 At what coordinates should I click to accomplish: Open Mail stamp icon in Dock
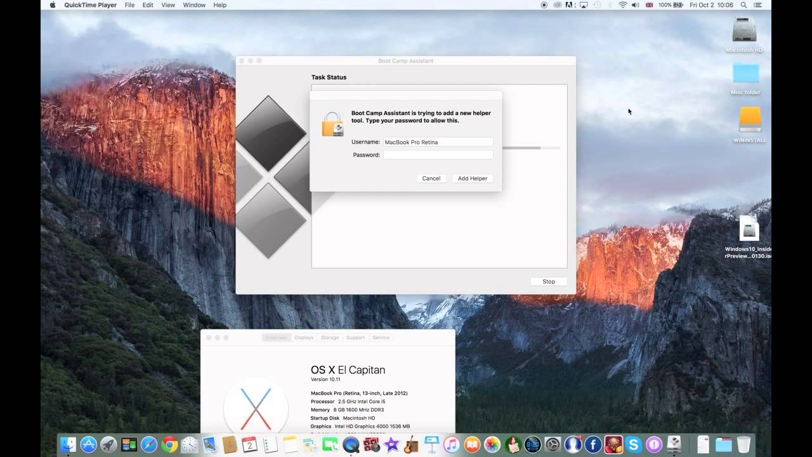[x=210, y=444]
